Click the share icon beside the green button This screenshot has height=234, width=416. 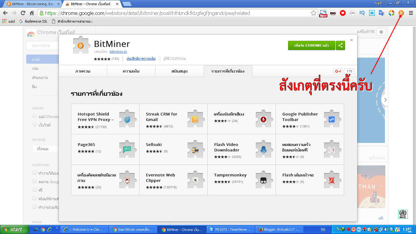pyautogui.click(x=340, y=45)
